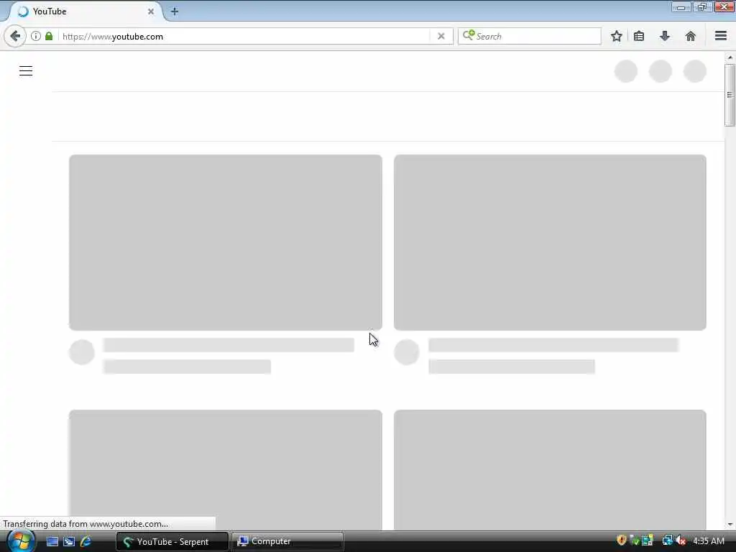Viewport: 736px width, 552px height.
Task: Close the YouTube tab
Action: click(151, 11)
